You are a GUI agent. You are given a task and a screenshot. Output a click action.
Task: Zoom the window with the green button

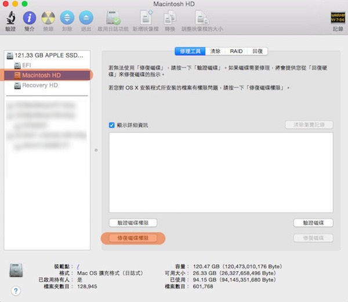25,4
